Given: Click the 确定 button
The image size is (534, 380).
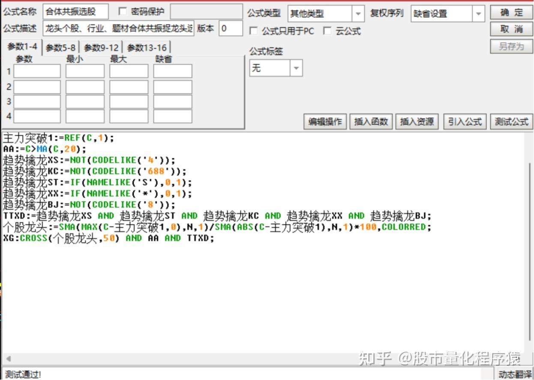Looking at the screenshot, I should pos(512,12).
